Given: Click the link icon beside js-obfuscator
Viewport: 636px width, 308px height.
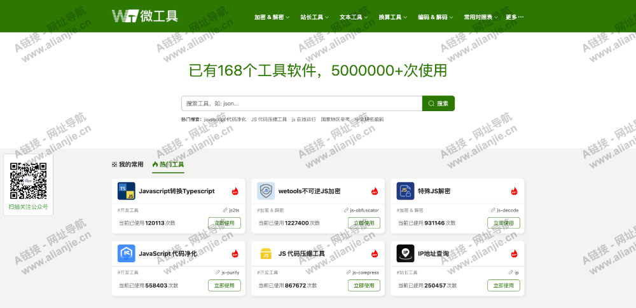Looking at the screenshot, I should [347, 210].
